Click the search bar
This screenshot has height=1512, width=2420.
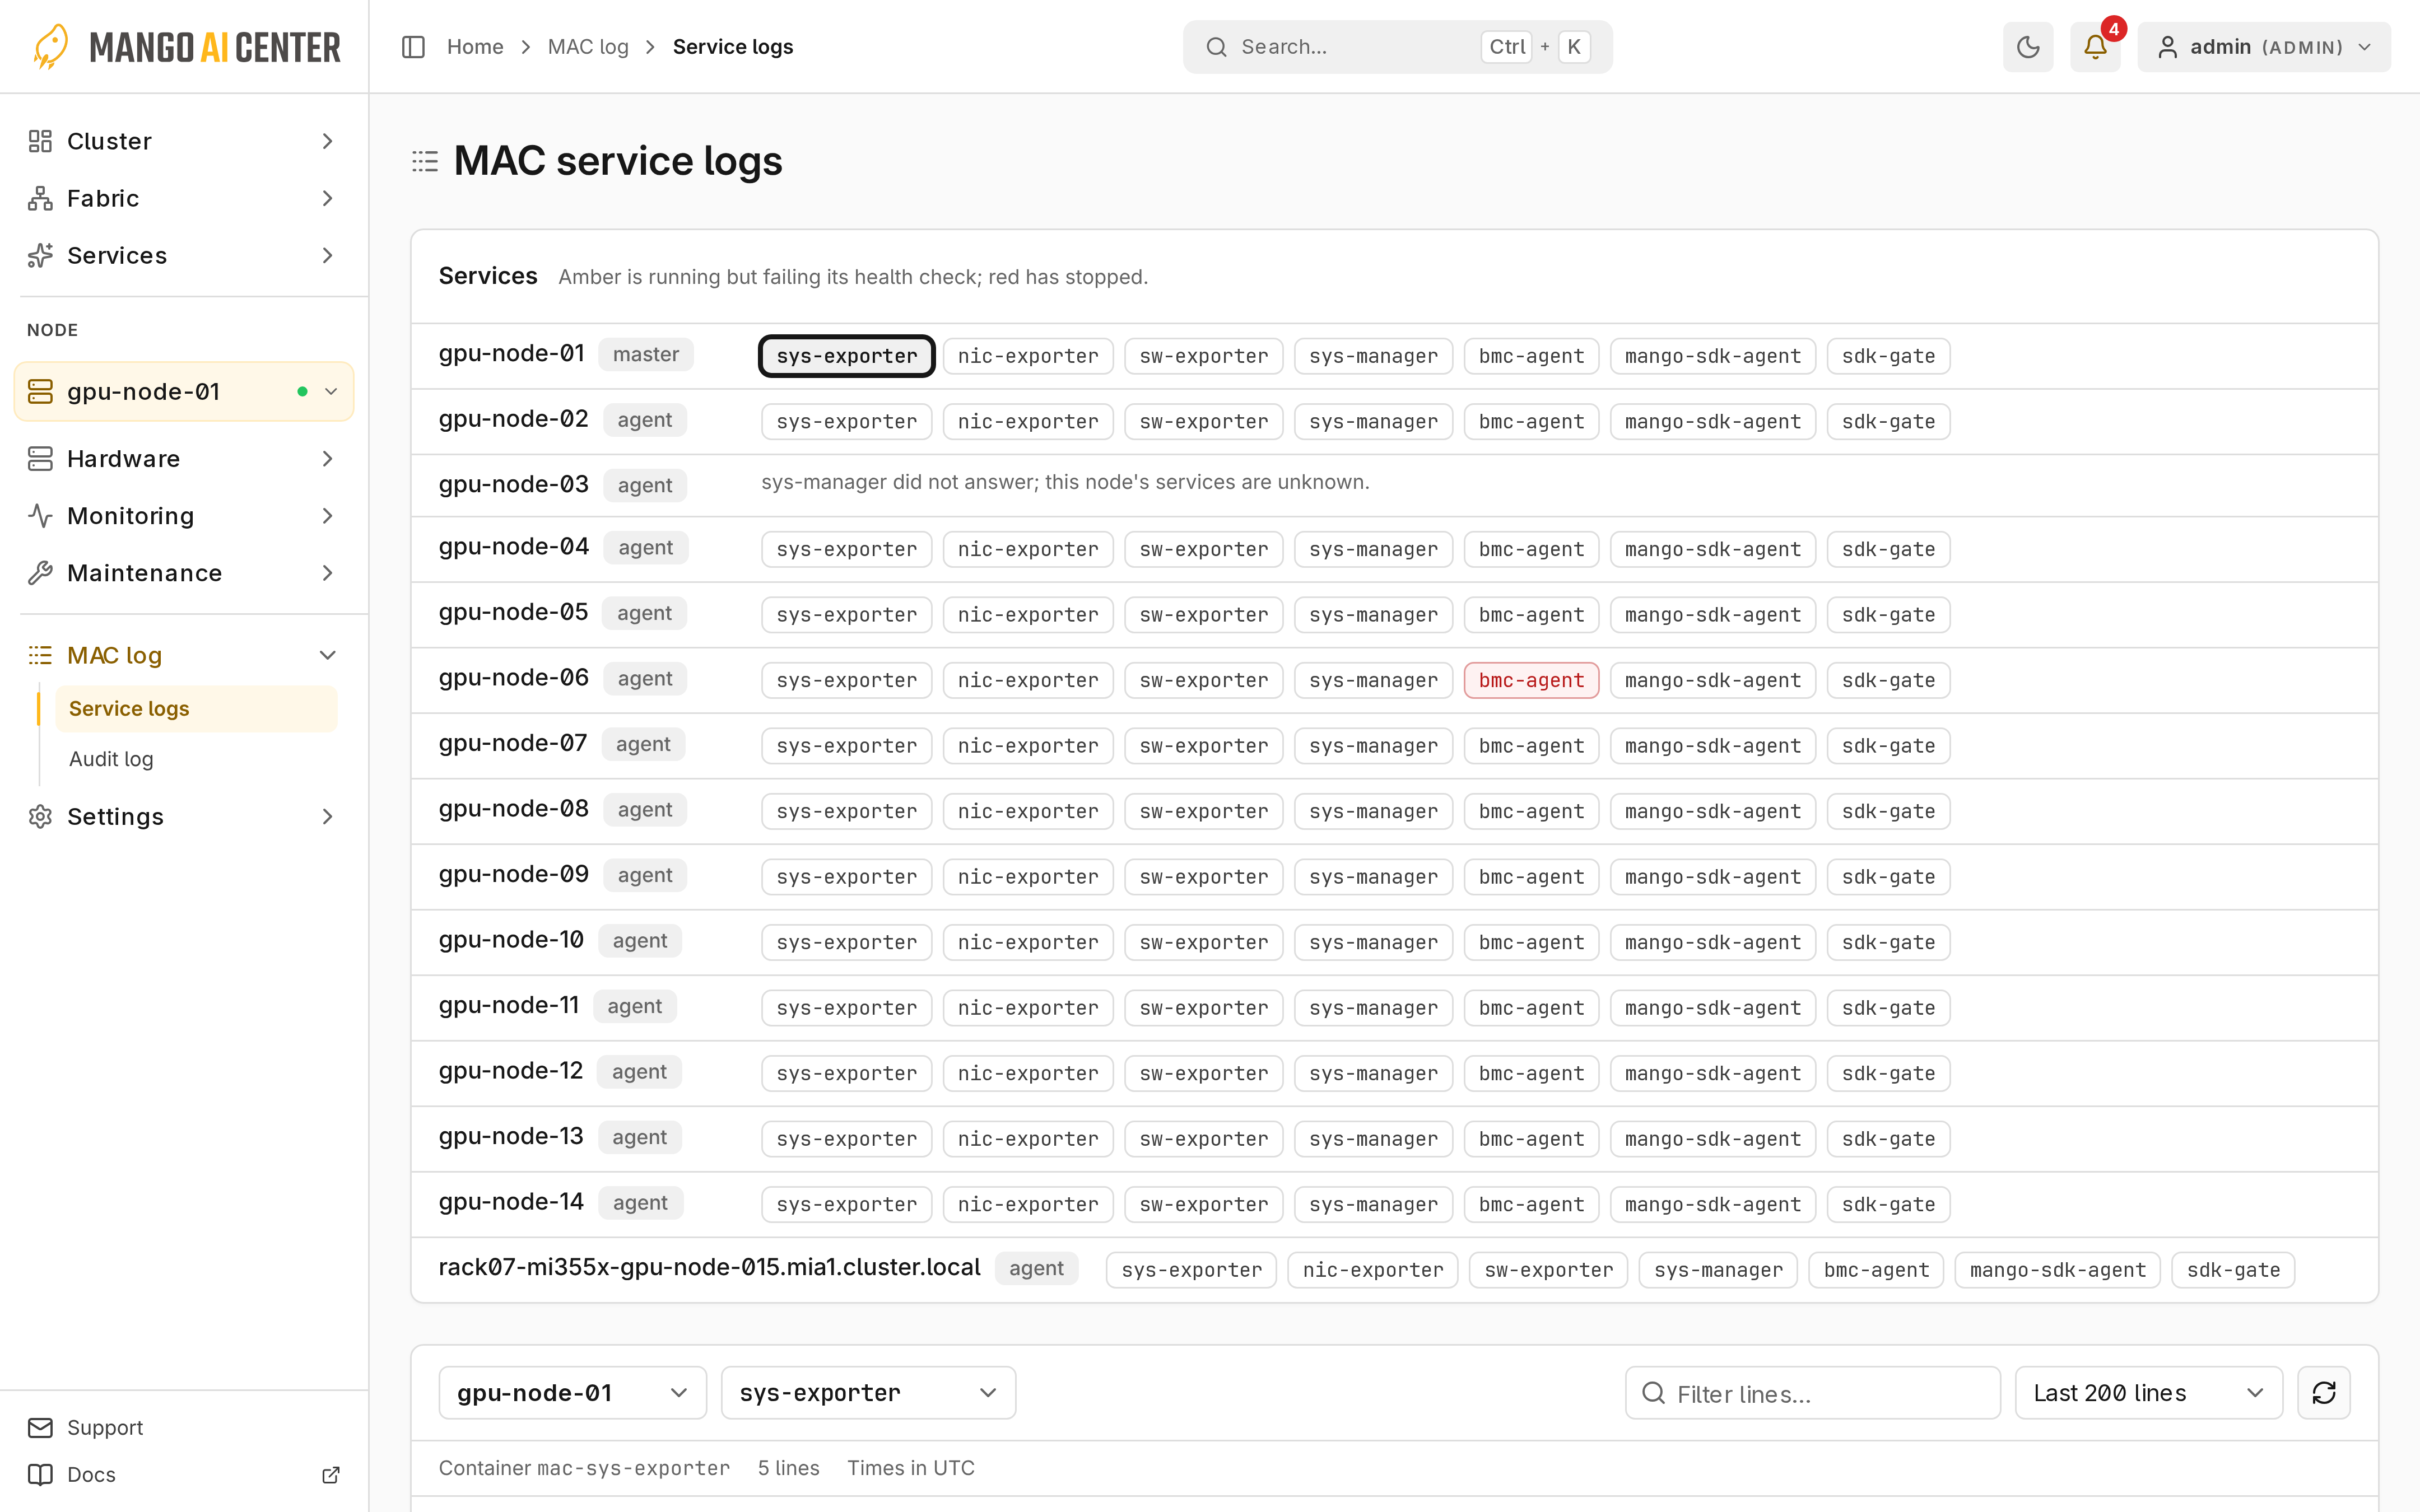pos(1397,47)
